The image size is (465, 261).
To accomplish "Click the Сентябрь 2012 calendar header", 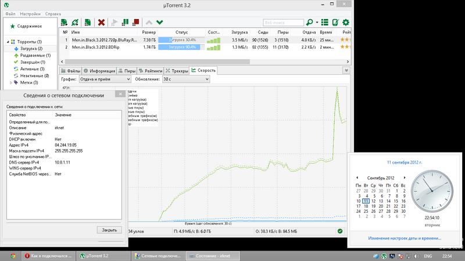I will coord(381,178).
